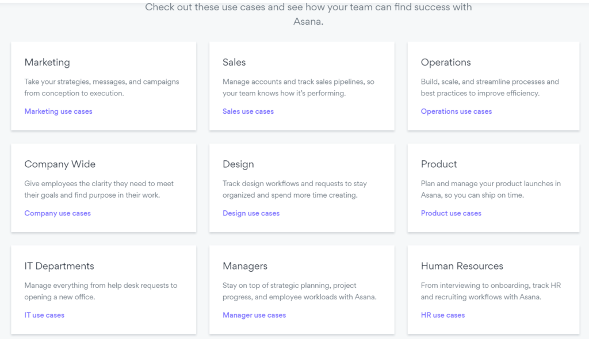
Task: Select the Design card heading
Action: (x=238, y=164)
